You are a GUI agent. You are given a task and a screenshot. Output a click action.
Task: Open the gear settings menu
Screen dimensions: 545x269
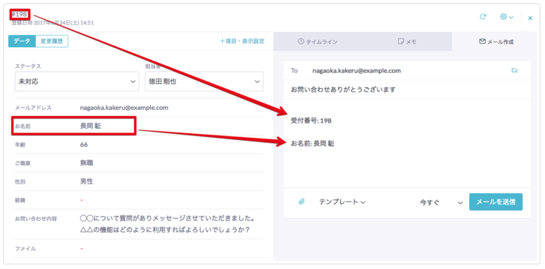(x=507, y=17)
